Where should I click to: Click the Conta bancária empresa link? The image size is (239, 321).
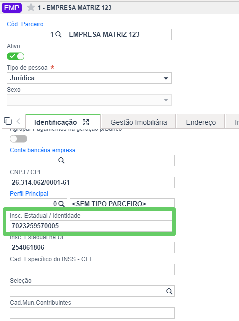pyautogui.click(x=43, y=150)
